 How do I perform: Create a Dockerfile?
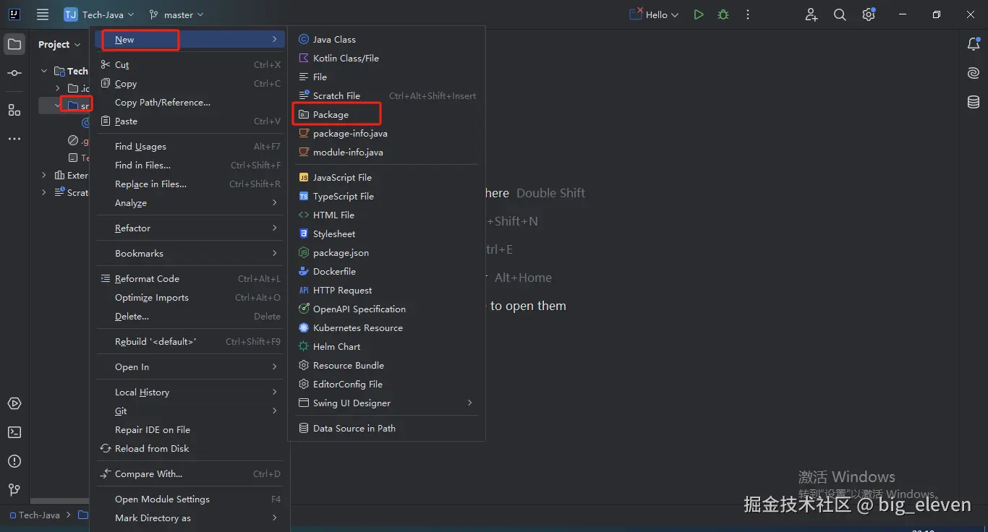pyautogui.click(x=386, y=271)
